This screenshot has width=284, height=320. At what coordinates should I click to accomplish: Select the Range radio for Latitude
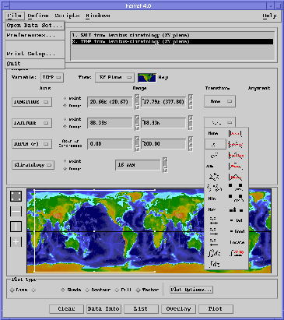[65, 127]
